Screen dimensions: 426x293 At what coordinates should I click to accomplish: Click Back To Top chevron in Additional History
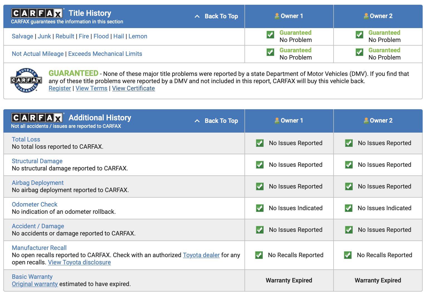197,121
